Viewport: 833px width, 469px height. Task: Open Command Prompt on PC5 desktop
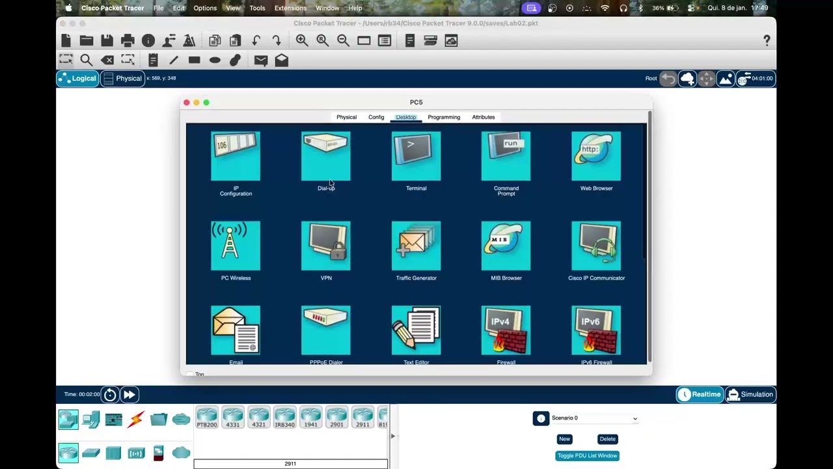pyautogui.click(x=506, y=156)
